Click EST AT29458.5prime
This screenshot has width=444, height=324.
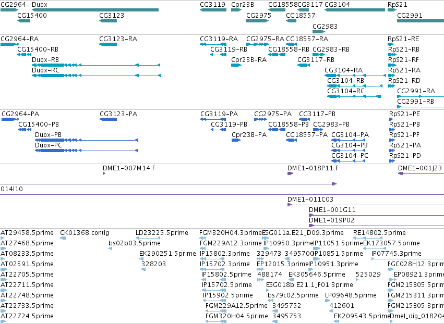27,233
